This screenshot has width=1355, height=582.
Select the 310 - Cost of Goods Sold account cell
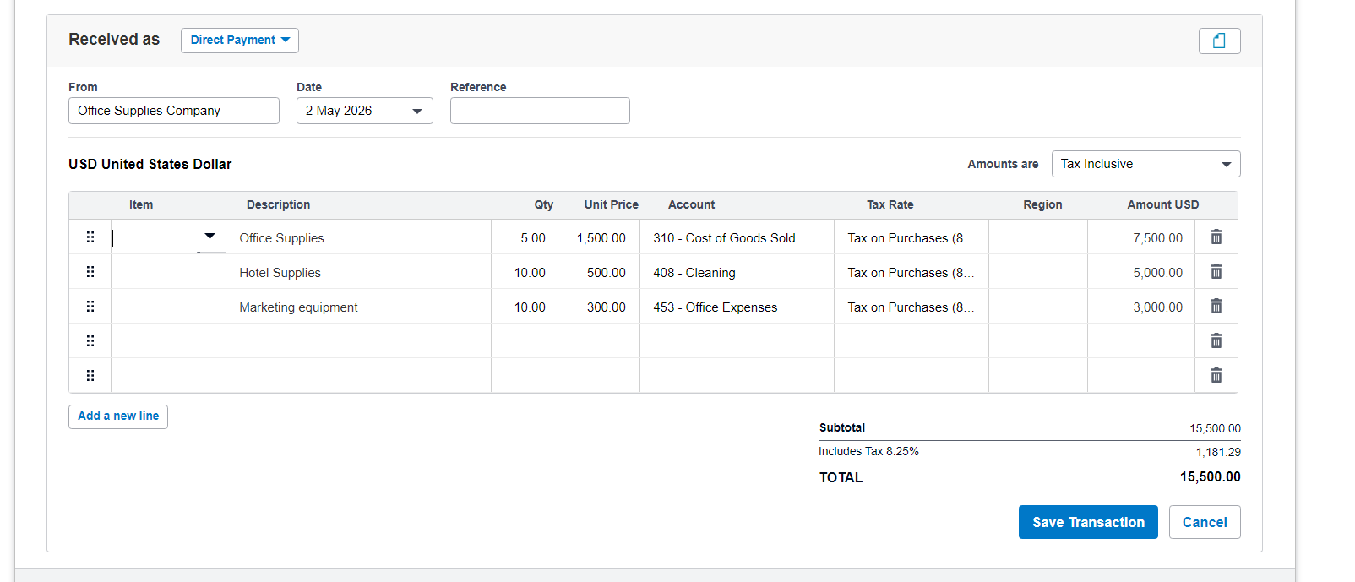coord(737,237)
